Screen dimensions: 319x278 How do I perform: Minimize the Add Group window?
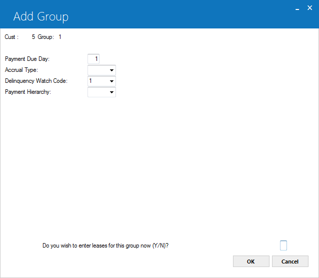(297, 8)
